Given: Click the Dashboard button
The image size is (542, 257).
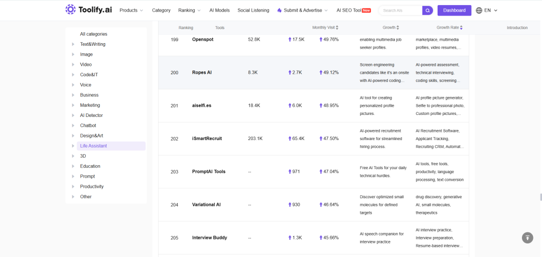Looking at the screenshot, I should (x=454, y=11).
